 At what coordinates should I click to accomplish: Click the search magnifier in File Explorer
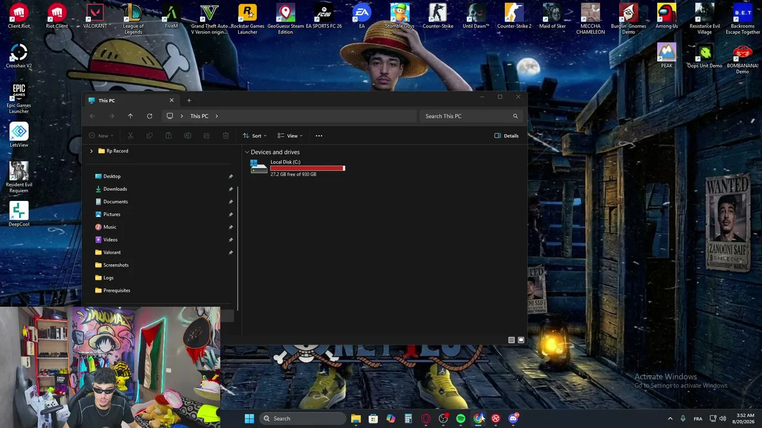(516, 116)
